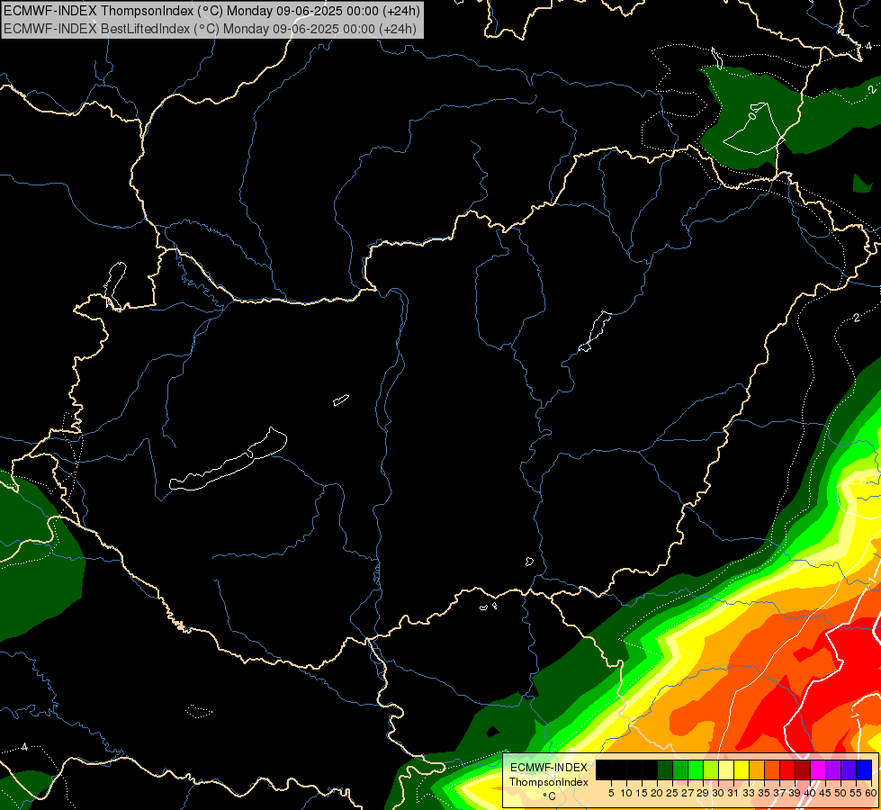Click the medium green 25–27 legend swatch
The width and height of the screenshot is (881, 810).
click(680, 770)
